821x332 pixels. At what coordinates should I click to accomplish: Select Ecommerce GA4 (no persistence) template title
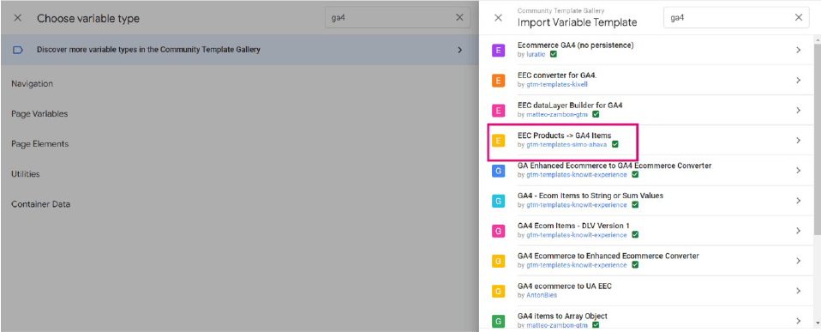click(x=575, y=45)
